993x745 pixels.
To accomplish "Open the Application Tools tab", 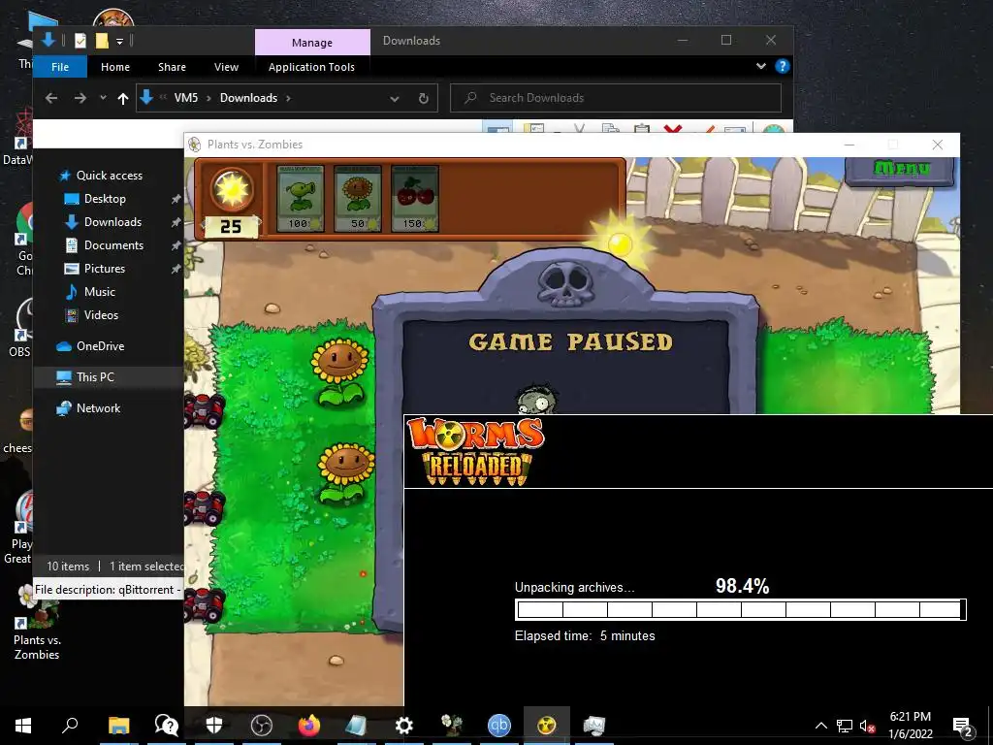I will [x=311, y=67].
